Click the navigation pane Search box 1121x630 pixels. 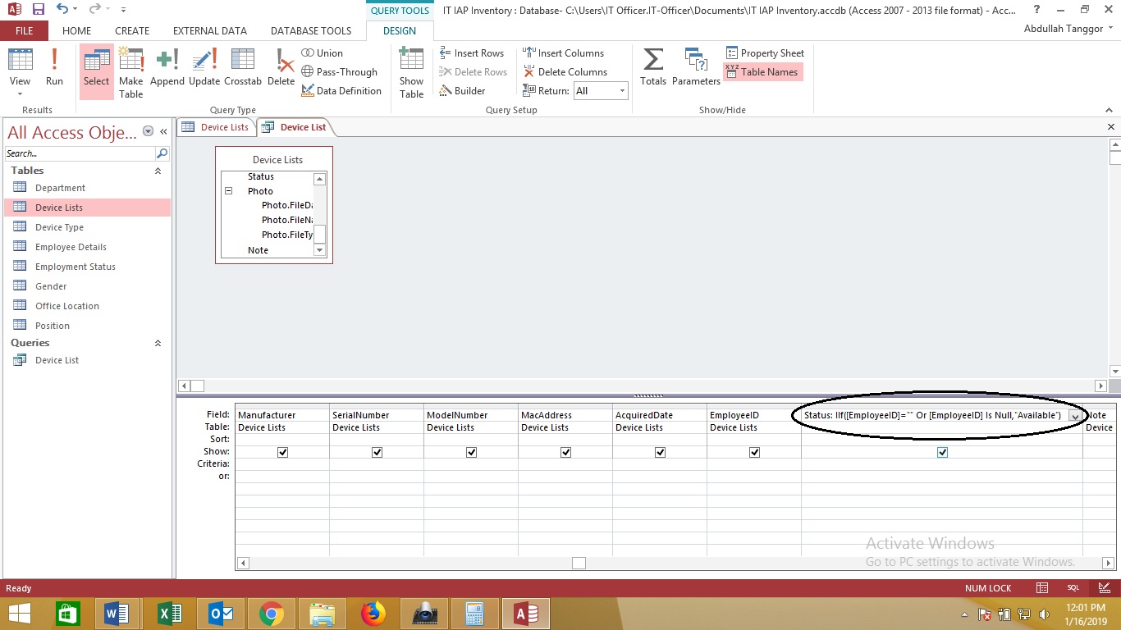tap(78, 153)
